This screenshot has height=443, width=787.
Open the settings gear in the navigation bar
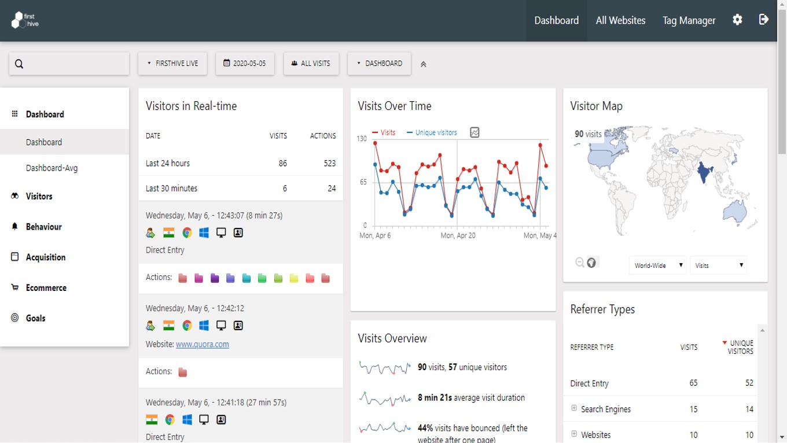click(737, 20)
